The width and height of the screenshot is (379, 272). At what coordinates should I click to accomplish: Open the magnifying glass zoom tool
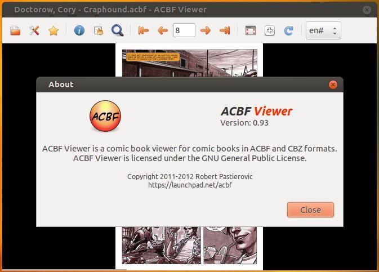tap(118, 31)
